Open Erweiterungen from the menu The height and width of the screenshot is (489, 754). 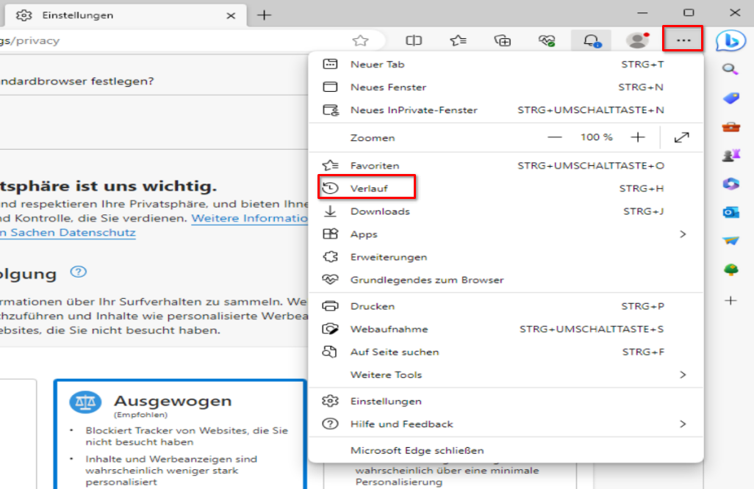click(x=506, y=257)
